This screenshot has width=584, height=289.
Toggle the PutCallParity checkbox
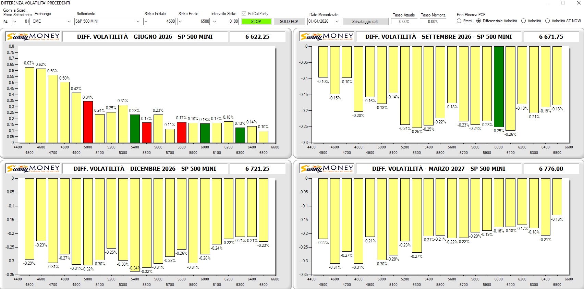244,14
